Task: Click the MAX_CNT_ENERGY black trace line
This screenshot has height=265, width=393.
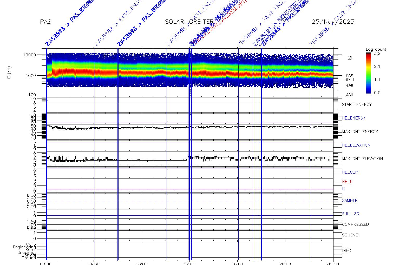Action: 190,127
